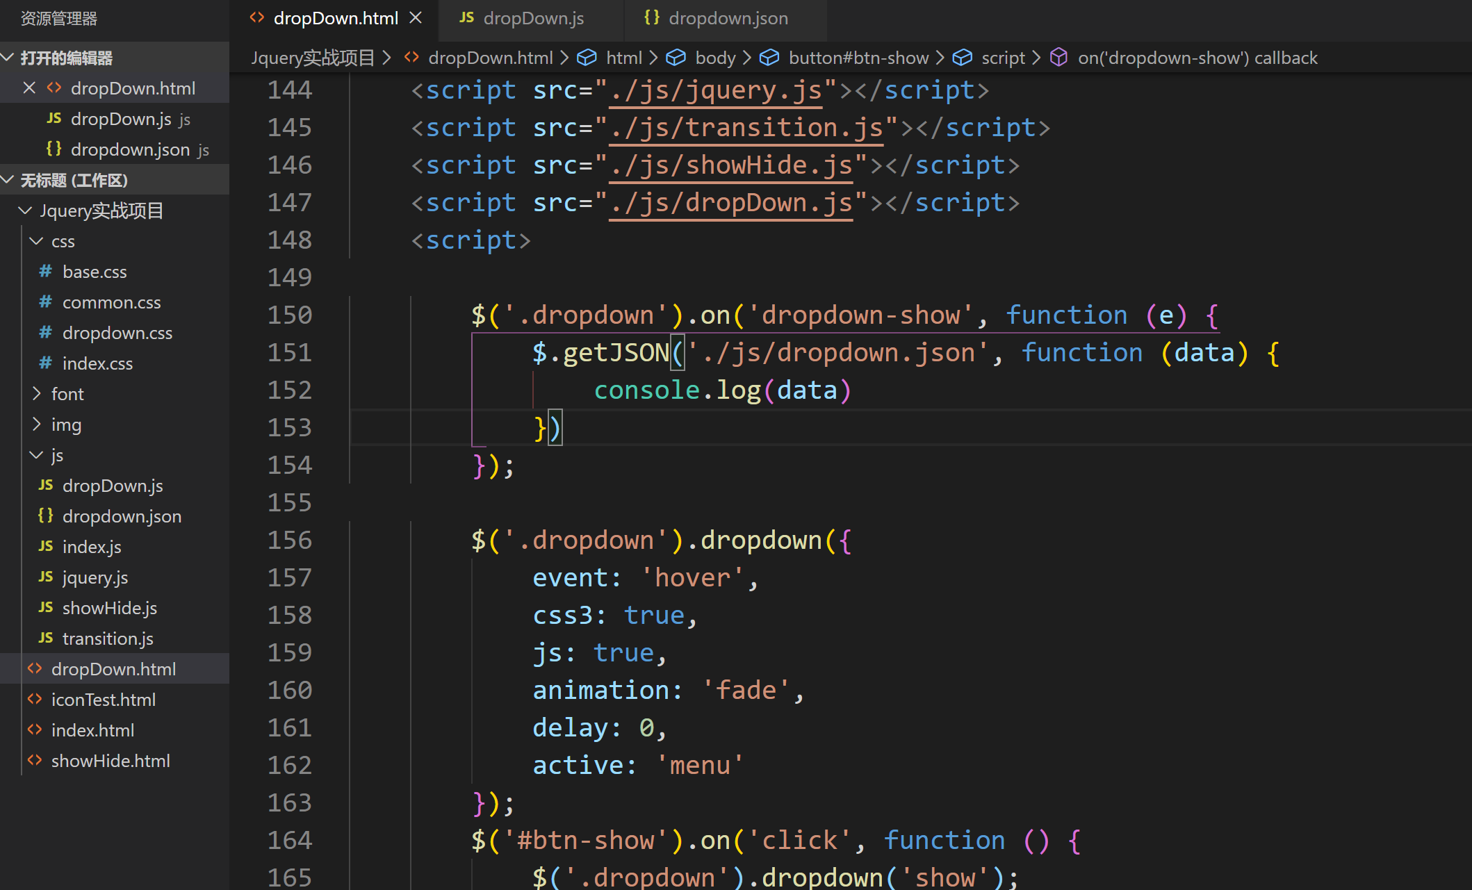Screen dimensions: 1472x890
Task: Open jquery.js from the explorer
Action: pyautogui.click(x=115, y=577)
